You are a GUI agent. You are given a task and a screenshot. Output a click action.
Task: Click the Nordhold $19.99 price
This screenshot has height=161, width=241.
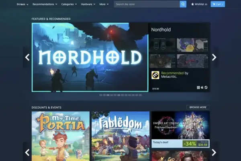click(156, 89)
